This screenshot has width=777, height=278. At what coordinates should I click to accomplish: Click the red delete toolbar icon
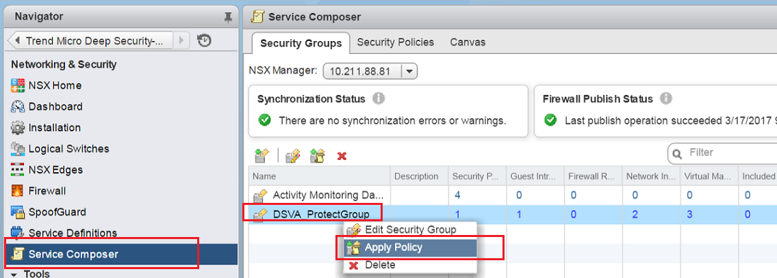[x=342, y=156]
